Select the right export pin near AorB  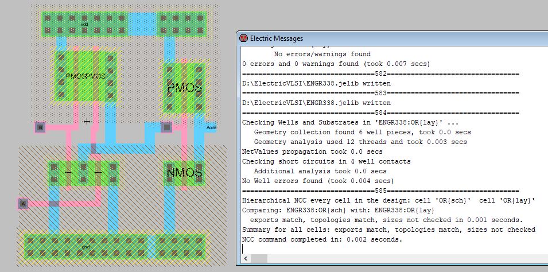[x=166, y=127]
